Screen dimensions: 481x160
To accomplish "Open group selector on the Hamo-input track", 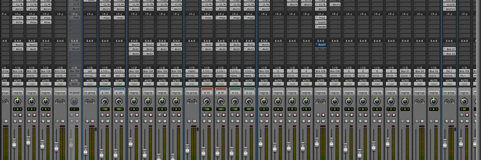I will tap(191, 93).
